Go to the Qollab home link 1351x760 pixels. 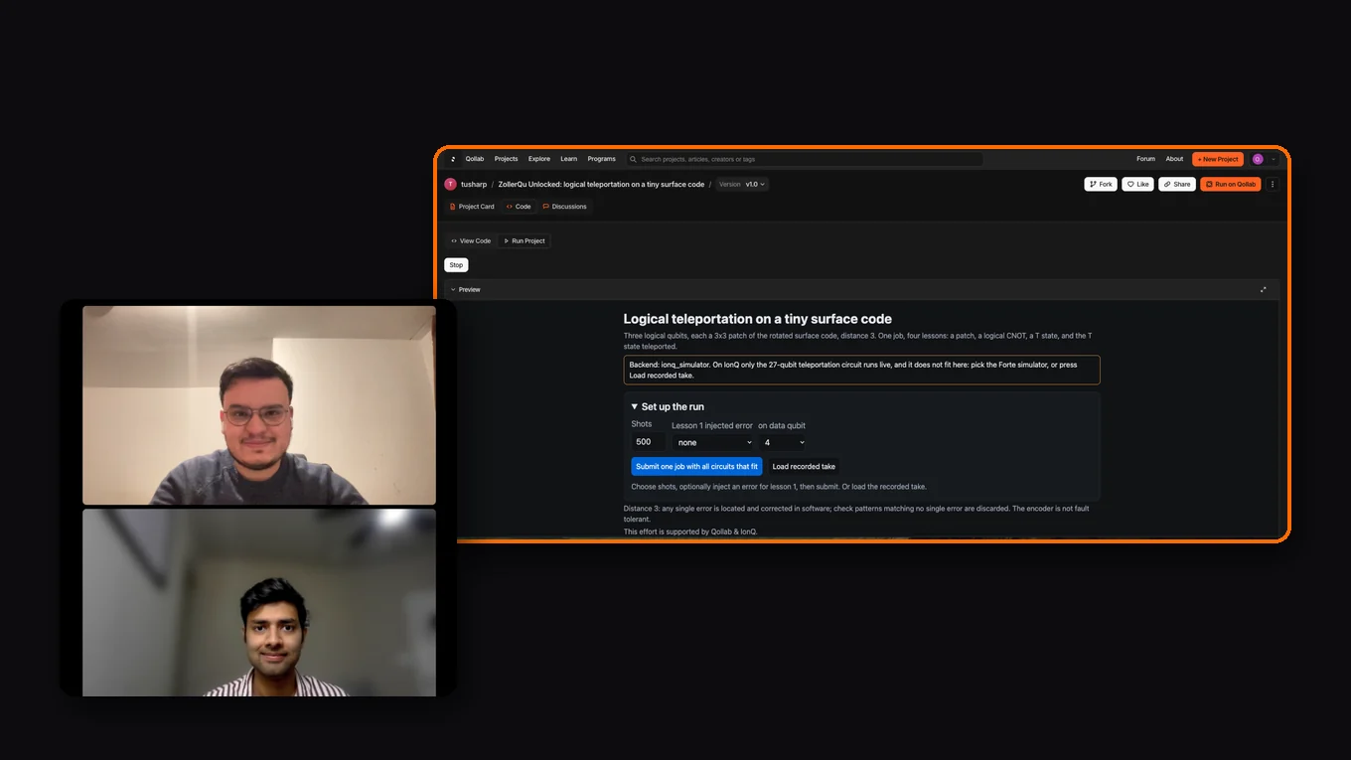[x=475, y=159]
